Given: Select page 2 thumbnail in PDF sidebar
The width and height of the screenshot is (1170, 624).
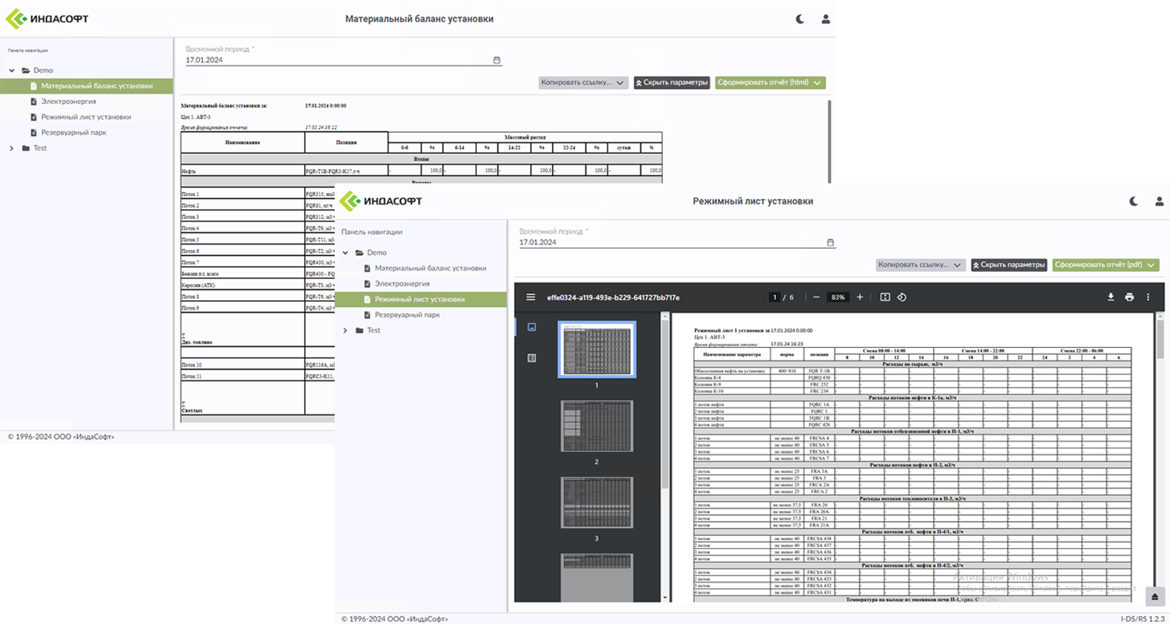Looking at the screenshot, I should coord(597,427).
